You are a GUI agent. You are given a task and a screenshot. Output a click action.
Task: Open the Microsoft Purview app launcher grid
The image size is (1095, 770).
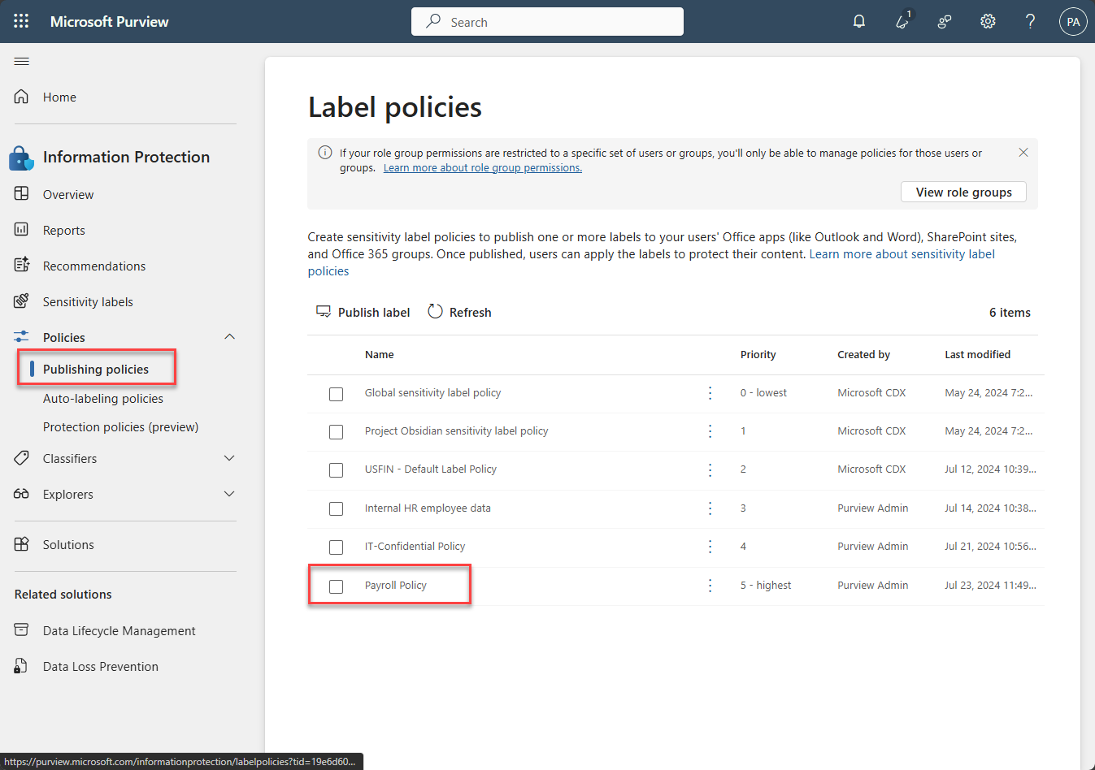pyautogui.click(x=21, y=21)
